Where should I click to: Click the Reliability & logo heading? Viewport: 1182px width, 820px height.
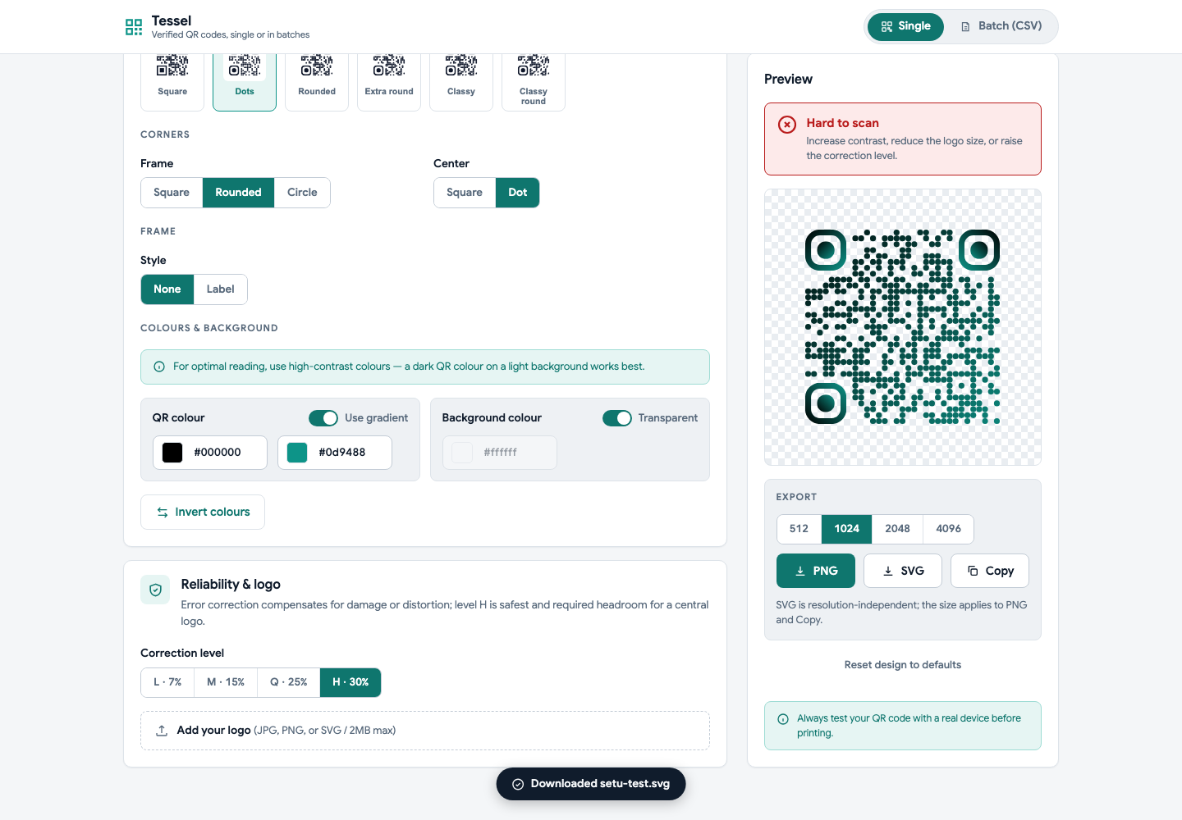tap(231, 585)
